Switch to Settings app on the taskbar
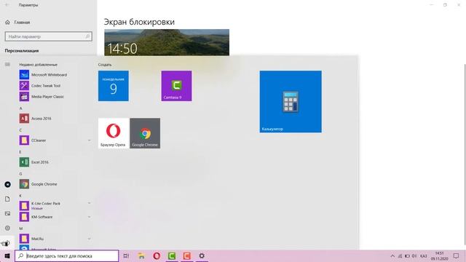This screenshot has height=262, width=466. (x=202, y=255)
